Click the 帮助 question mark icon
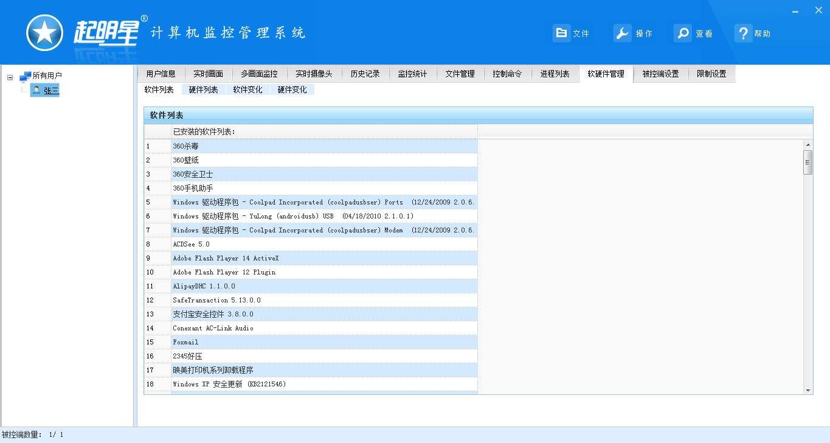The image size is (830, 443). (743, 33)
